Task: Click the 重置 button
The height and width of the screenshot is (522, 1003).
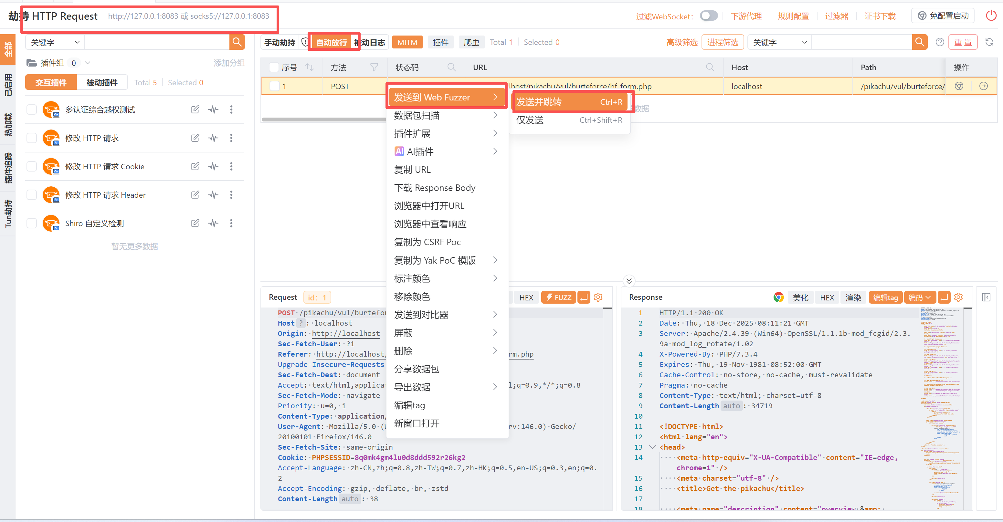Action: (x=963, y=42)
